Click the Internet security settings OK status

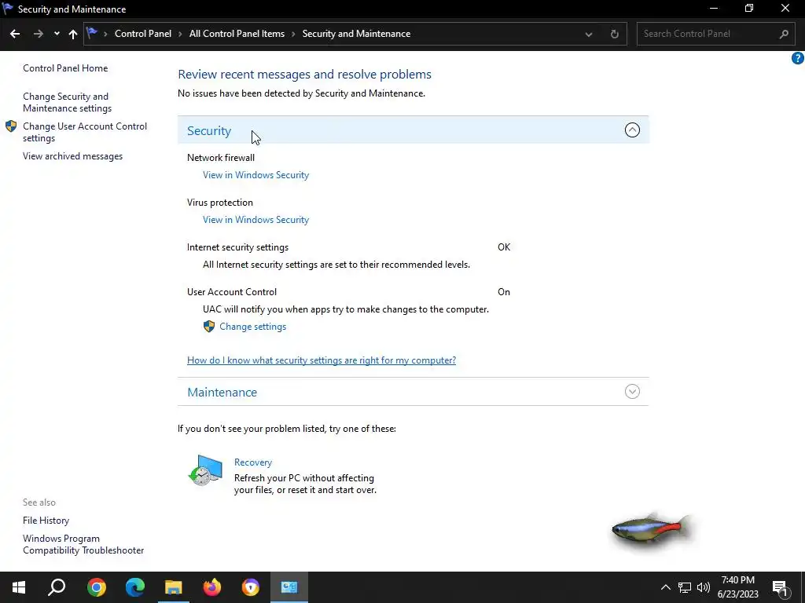504,247
